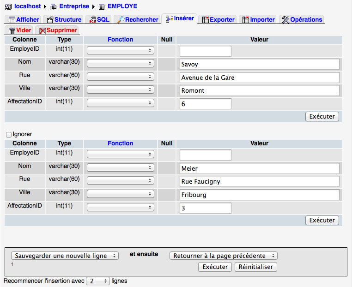352x287 pixels.
Task: Open the Exporter tab
Action: coord(217,19)
